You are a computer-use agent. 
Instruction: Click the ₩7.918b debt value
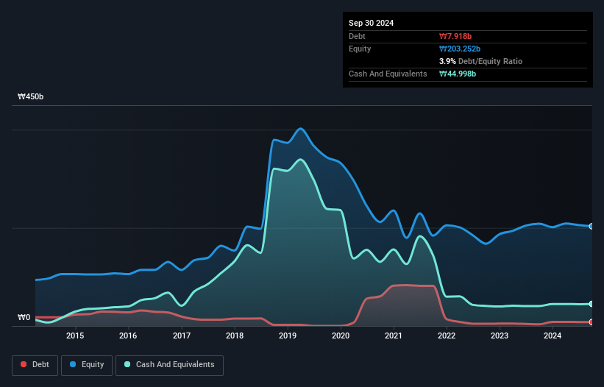[x=455, y=36]
